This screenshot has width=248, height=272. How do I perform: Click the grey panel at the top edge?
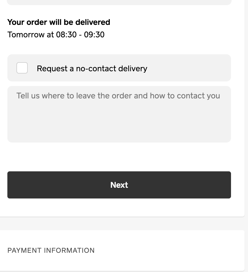coord(119,2)
